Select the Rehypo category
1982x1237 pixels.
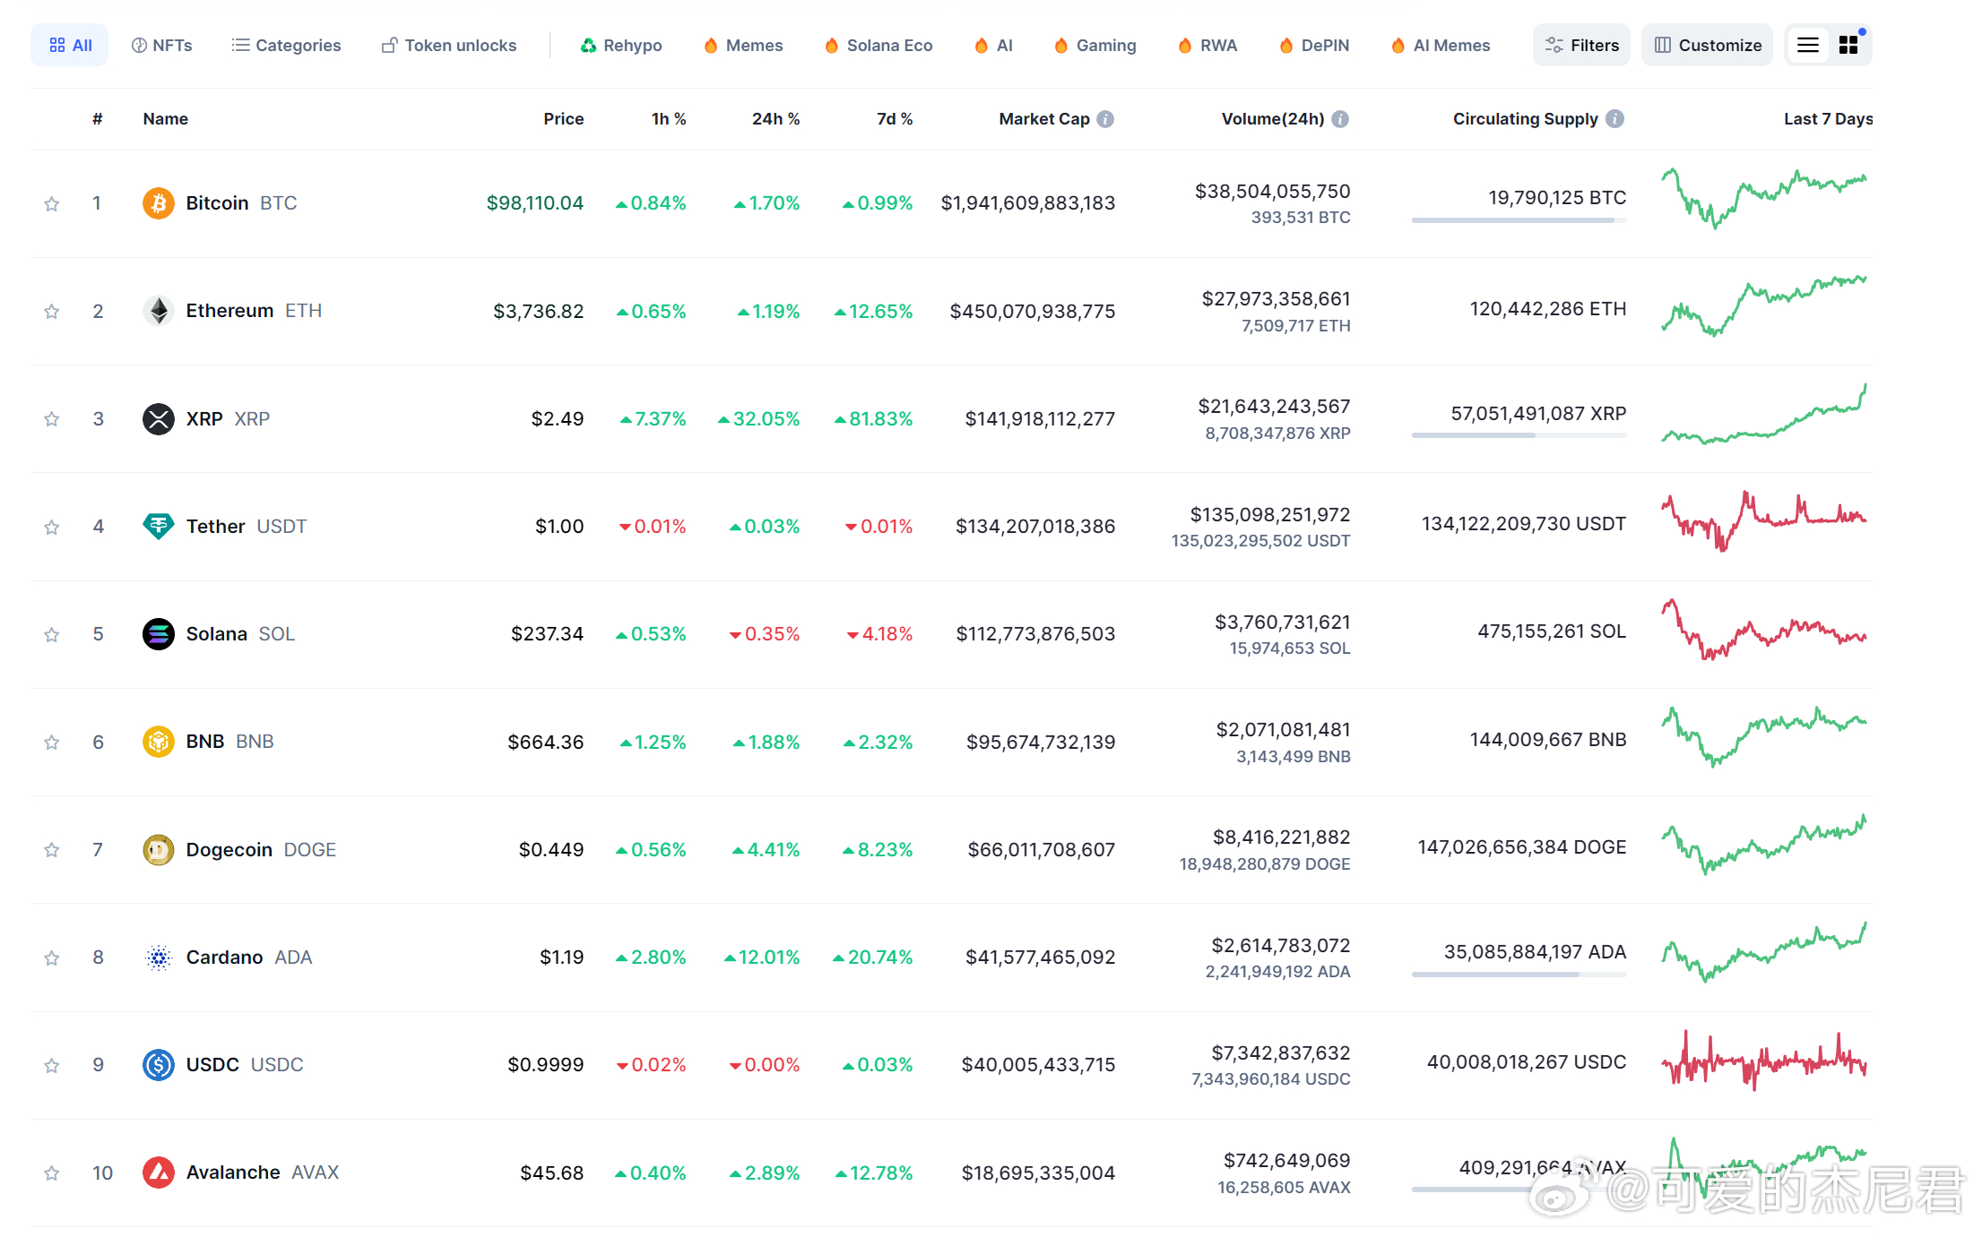(621, 45)
